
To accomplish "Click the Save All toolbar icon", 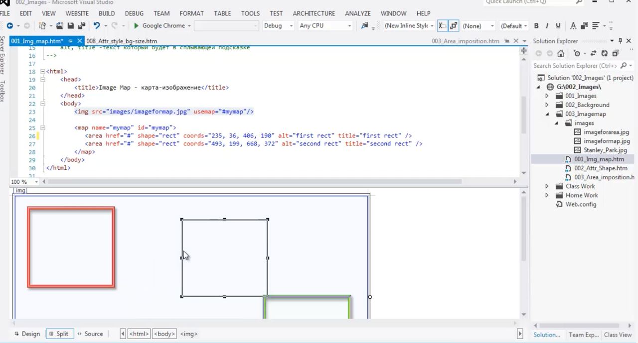I will click(x=81, y=26).
